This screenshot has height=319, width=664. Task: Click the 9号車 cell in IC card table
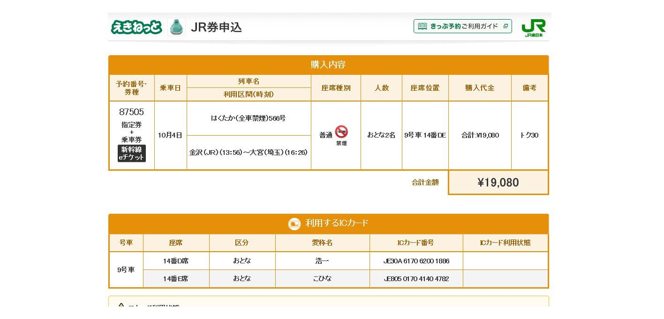tap(126, 270)
